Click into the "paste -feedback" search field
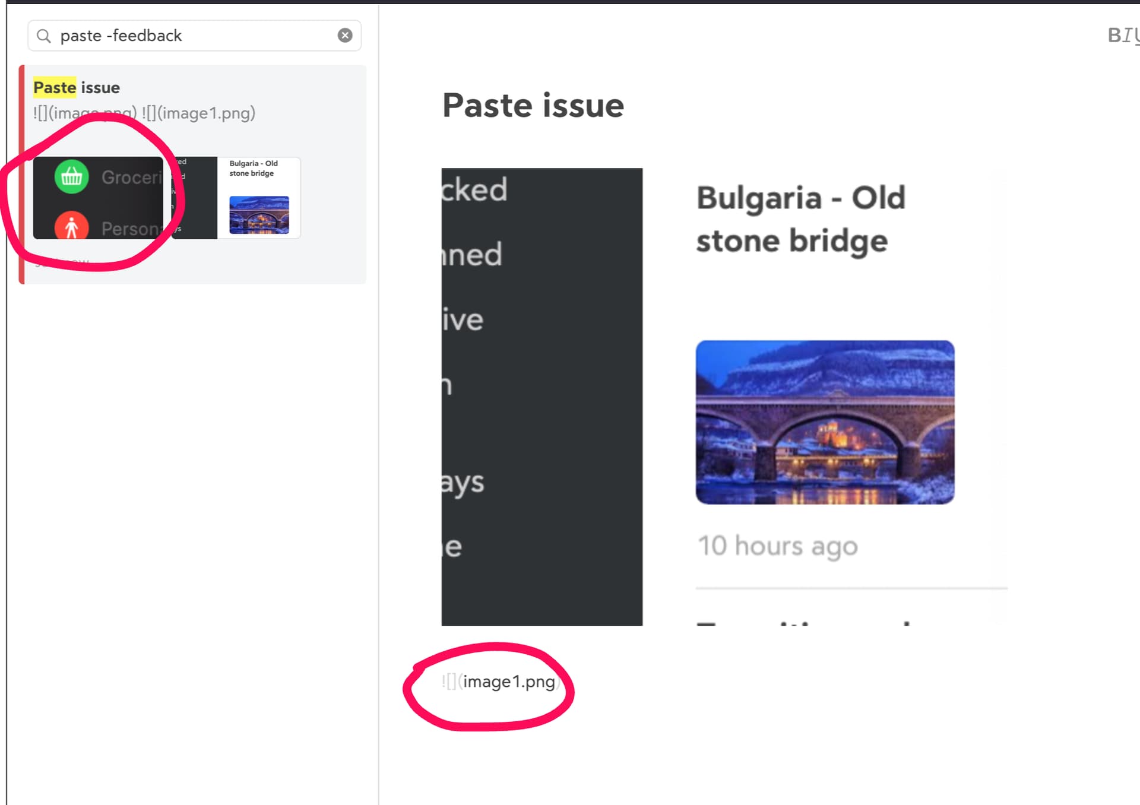 pyautogui.click(x=195, y=36)
